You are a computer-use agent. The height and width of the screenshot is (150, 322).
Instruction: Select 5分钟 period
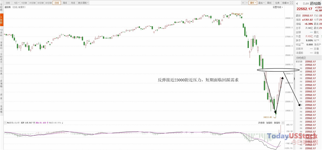pos(24,3)
